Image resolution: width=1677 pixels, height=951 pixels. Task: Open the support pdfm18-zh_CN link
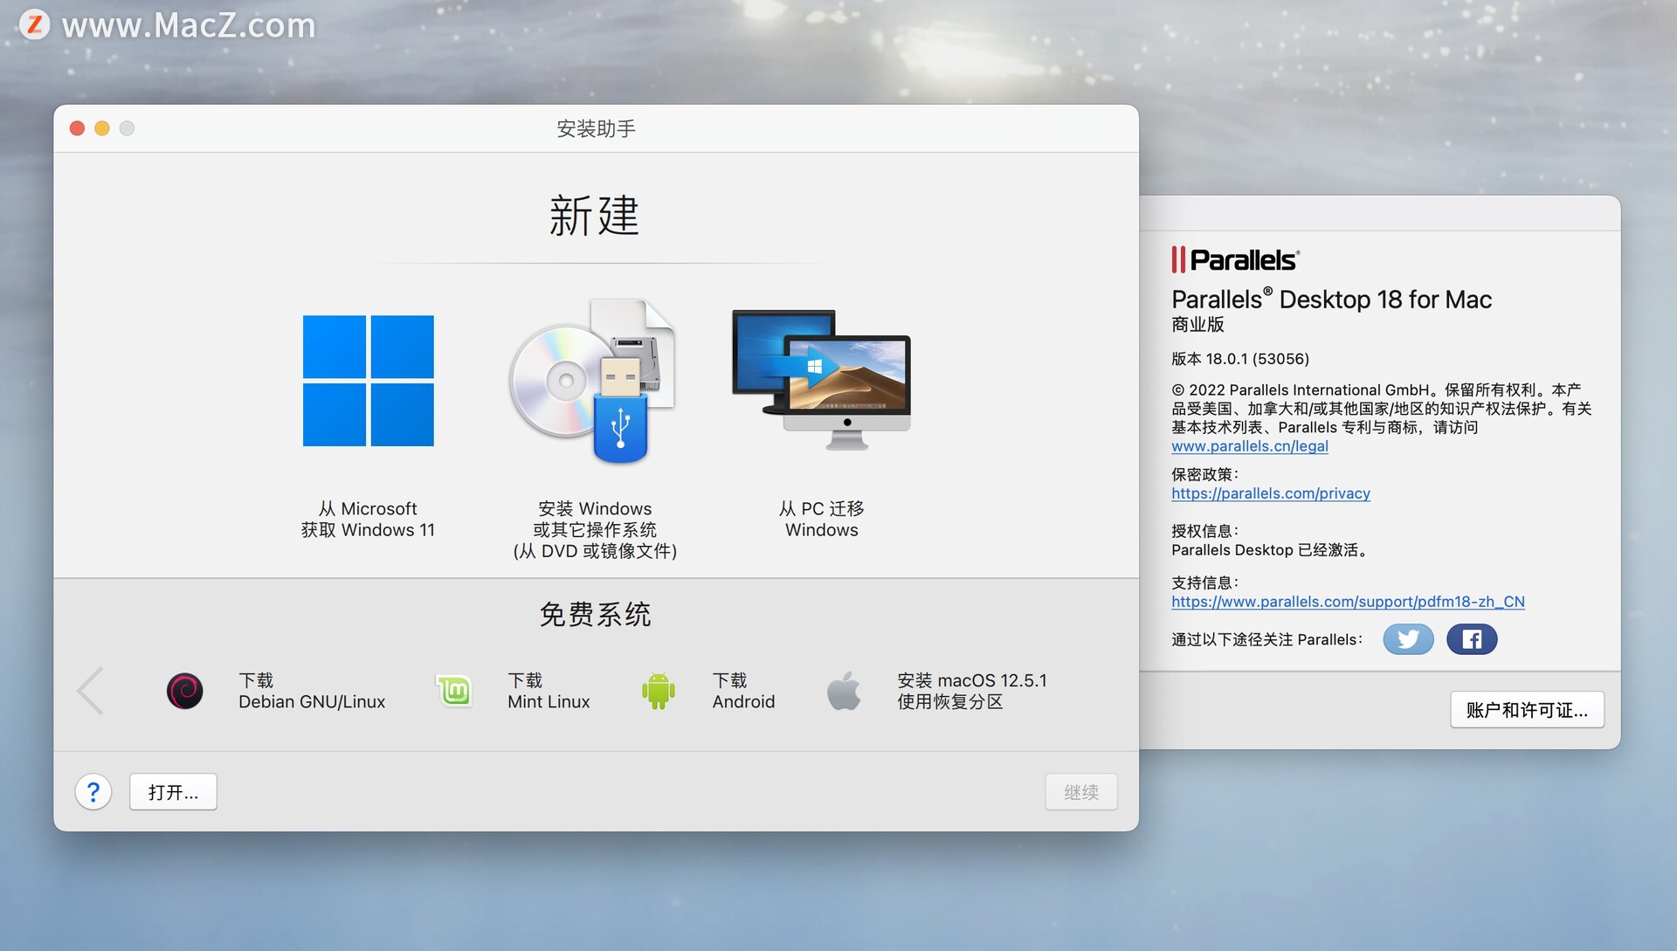click(1347, 602)
